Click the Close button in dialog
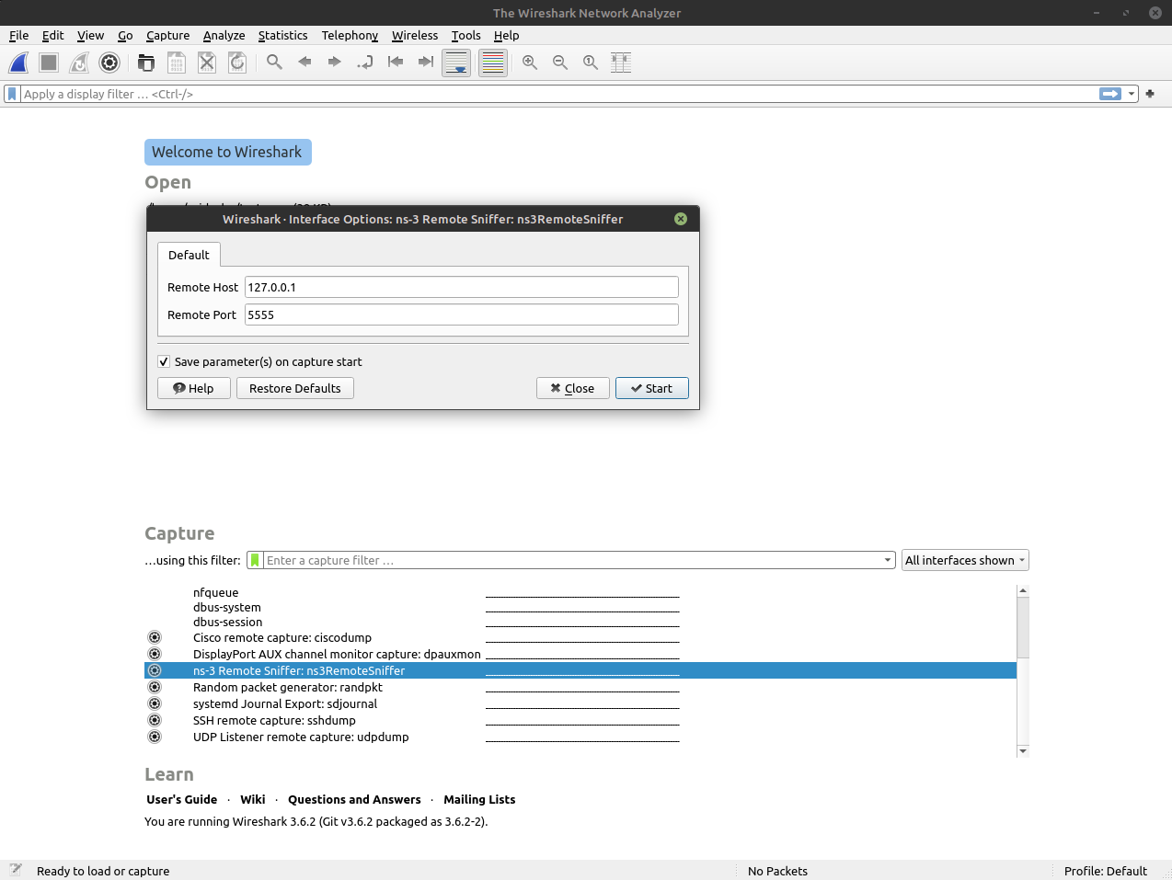The width and height of the screenshot is (1172, 880). [572, 388]
